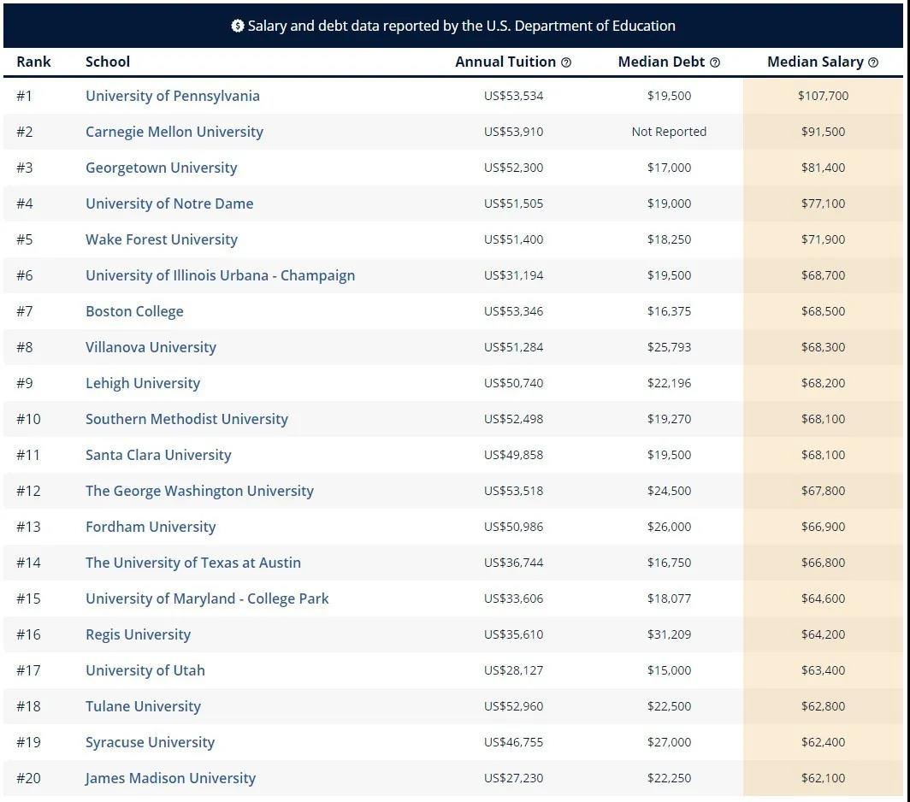
Task: Select the $27,000 median debt value
Action: tap(669, 743)
